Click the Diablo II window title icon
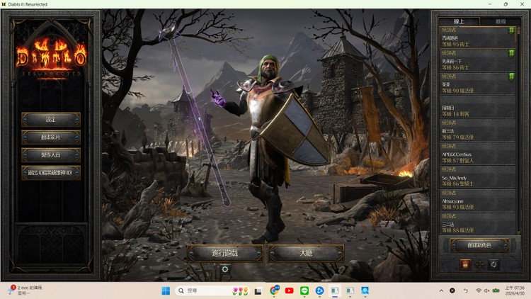This screenshot has height=299, width=531. pos(4,4)
